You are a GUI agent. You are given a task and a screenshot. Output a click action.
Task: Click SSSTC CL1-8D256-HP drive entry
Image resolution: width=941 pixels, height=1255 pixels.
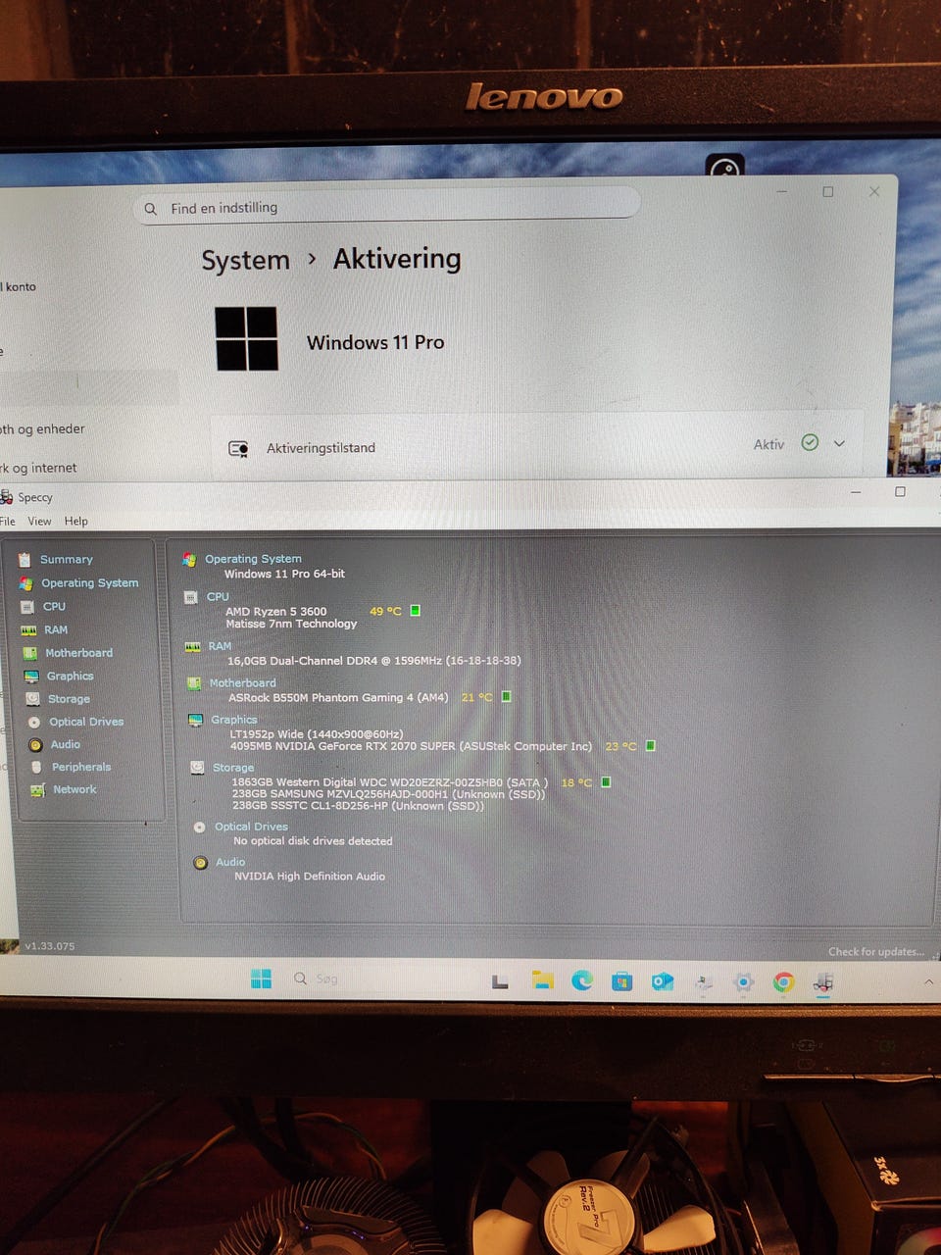click(358, 806)
